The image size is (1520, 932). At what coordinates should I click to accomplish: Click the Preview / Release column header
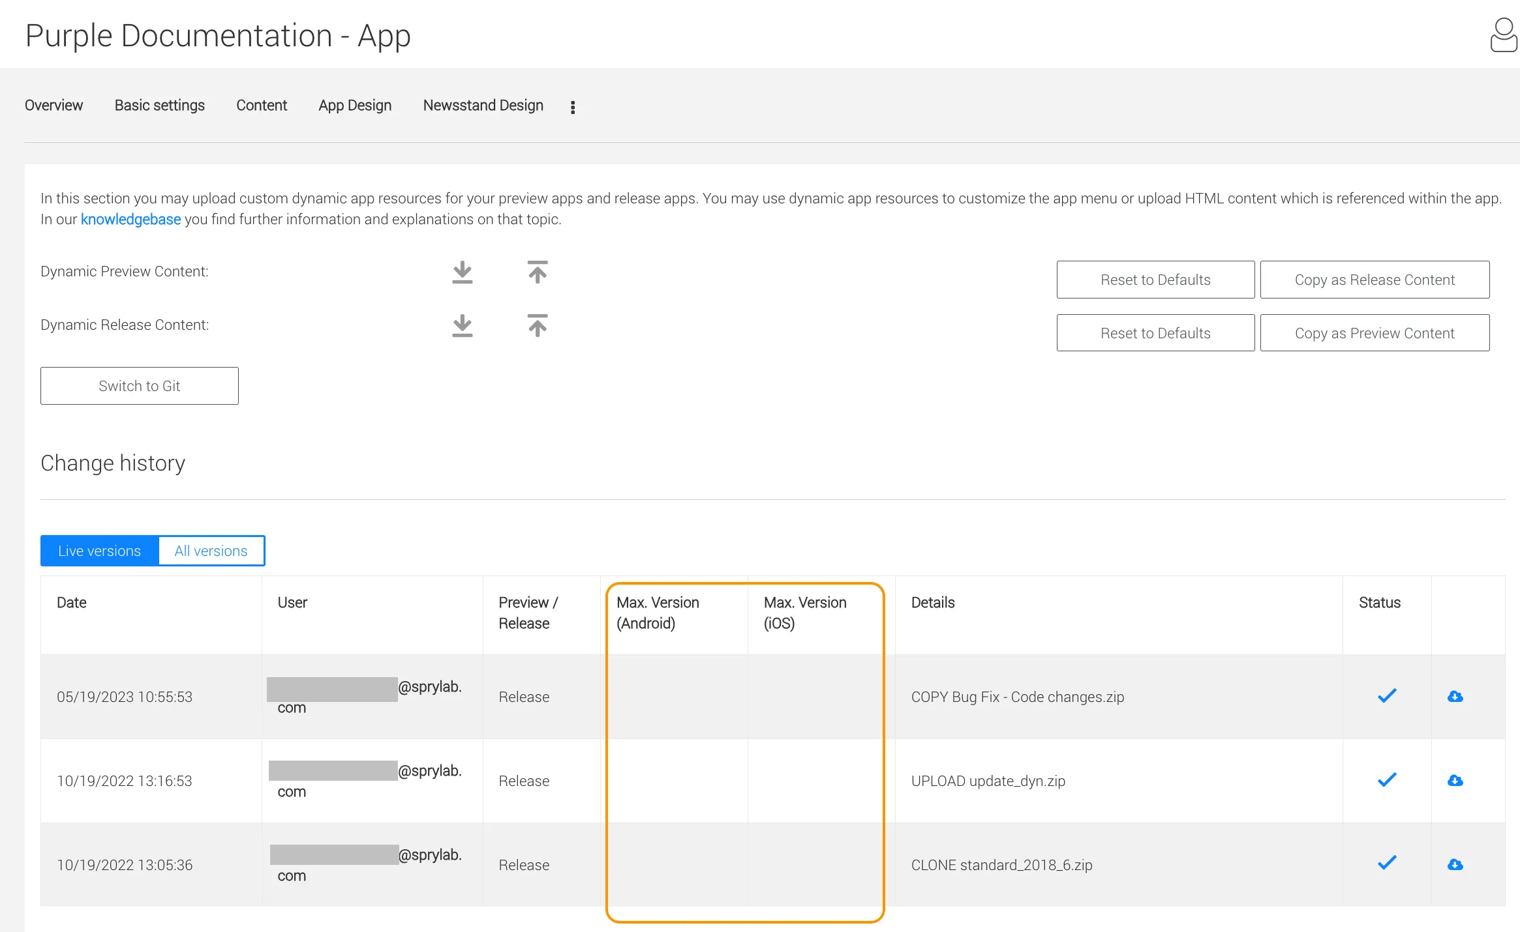click(x=528, y=613)
